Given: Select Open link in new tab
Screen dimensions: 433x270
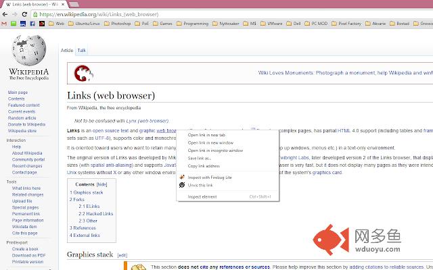Looking at the screenshot, I should click(227, 135).
